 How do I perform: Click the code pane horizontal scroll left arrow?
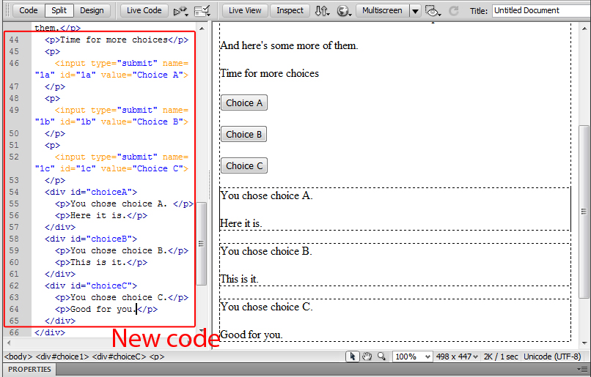[9, 343]
